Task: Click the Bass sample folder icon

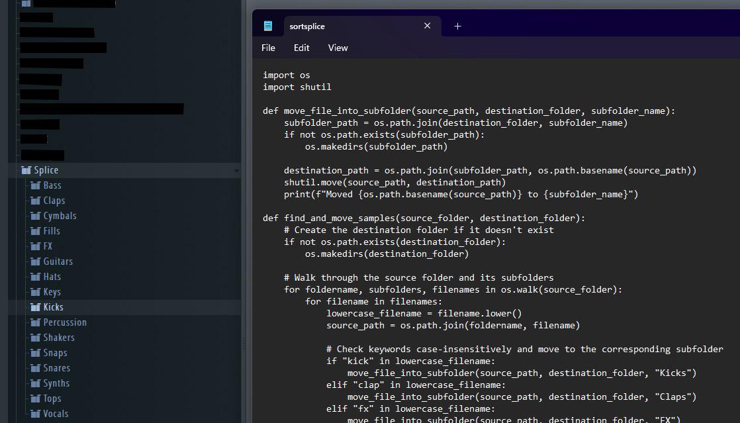Action: 34,185
